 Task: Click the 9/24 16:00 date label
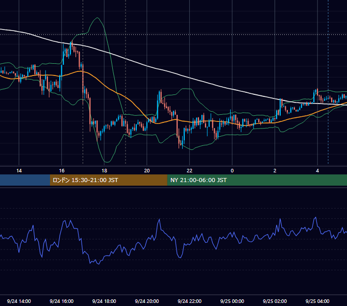pos(62,301)
